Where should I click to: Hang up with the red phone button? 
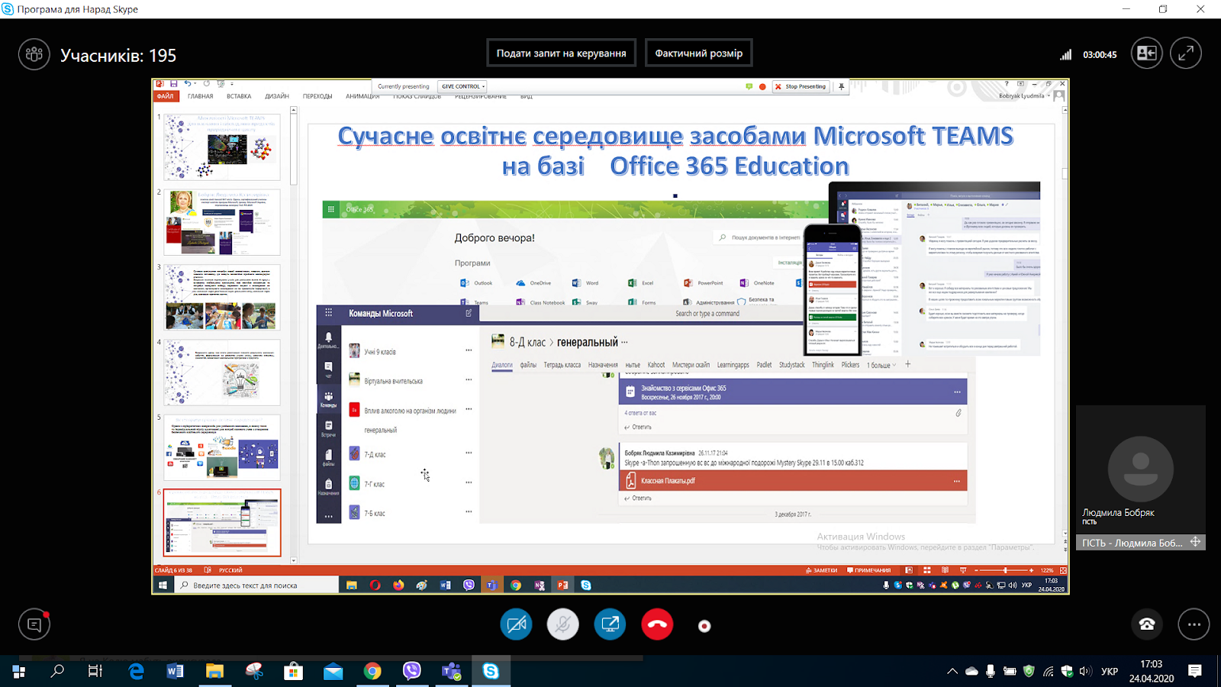[x=657, y=624]
